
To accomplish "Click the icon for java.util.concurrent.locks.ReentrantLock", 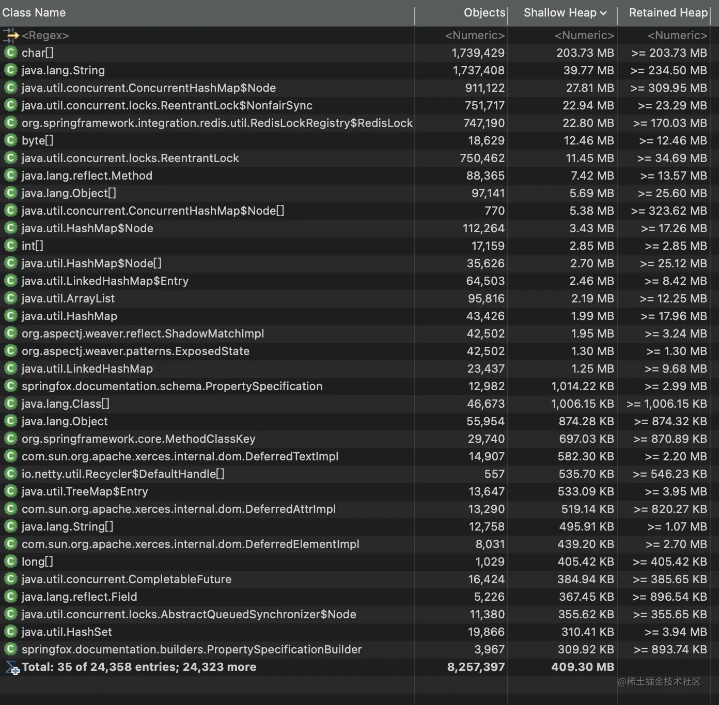I will [10, 158].
